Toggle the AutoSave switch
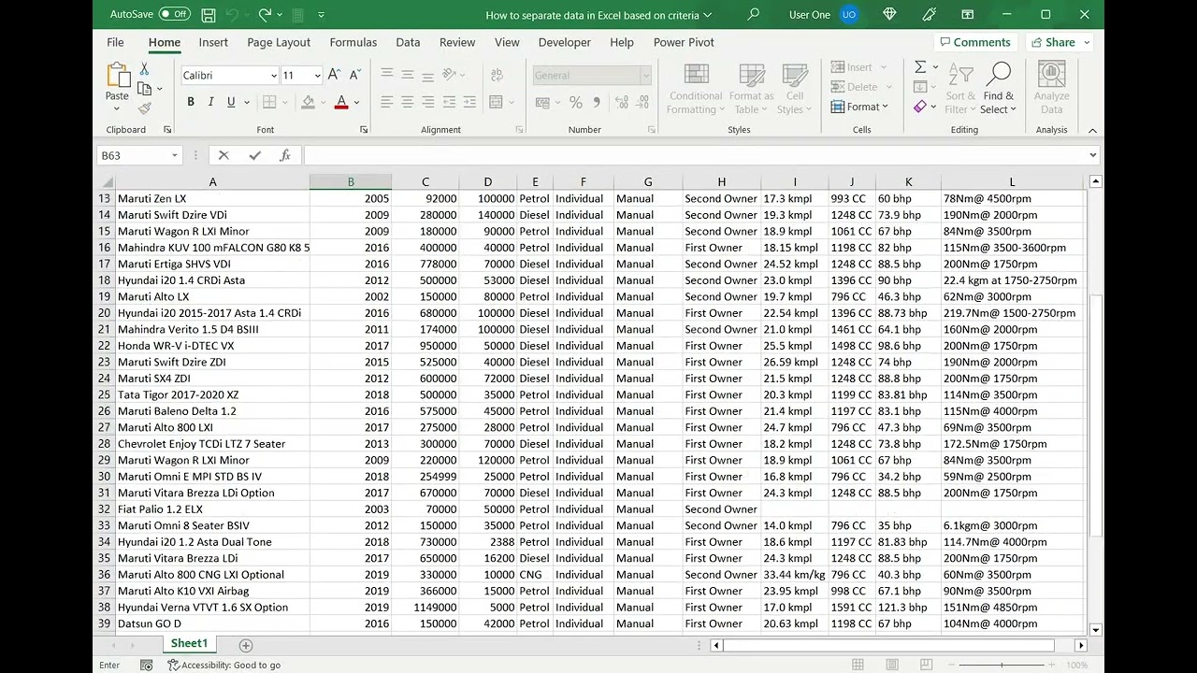 tap(175, 15)
